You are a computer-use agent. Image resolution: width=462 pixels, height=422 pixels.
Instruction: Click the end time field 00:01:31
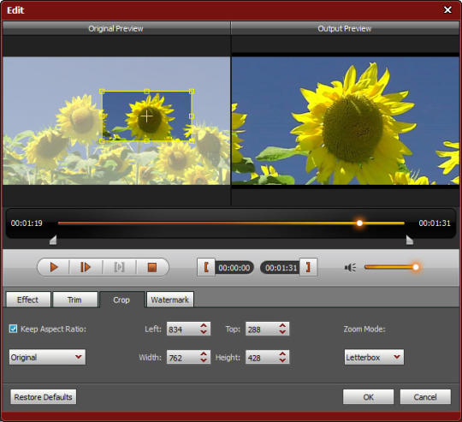[281, 268]
